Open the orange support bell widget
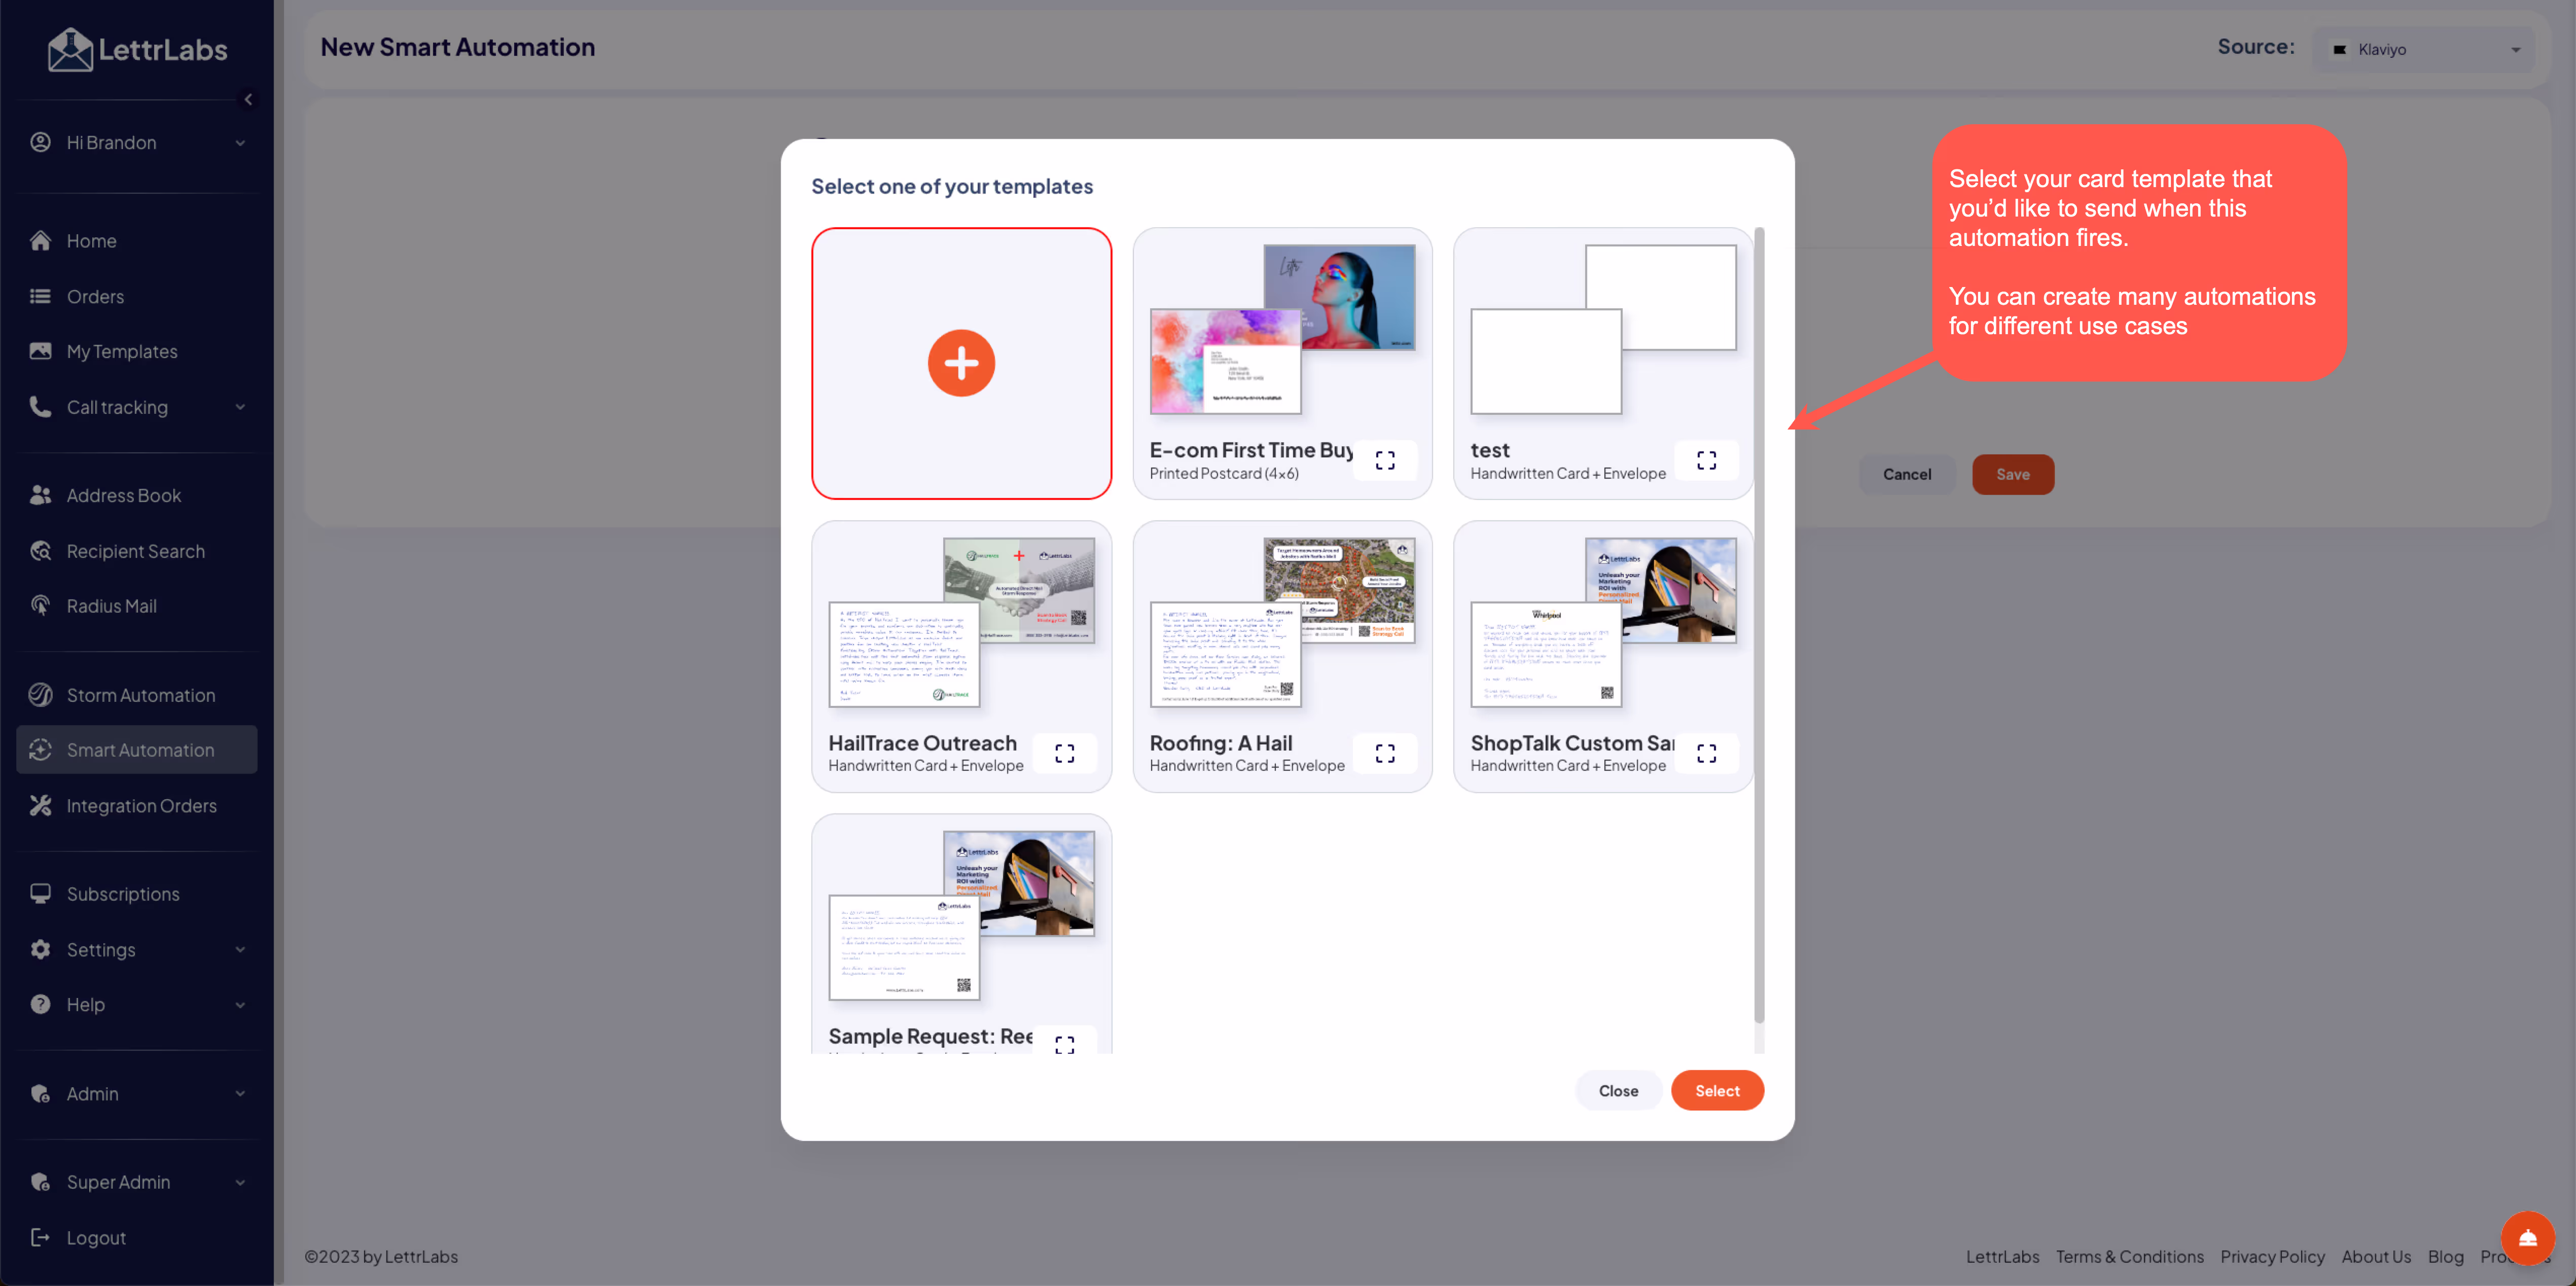The image size is (2576, 1286). coord(2528,1239)
